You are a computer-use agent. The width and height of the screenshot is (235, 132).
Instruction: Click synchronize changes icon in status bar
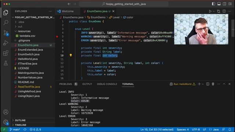point(25,129)
